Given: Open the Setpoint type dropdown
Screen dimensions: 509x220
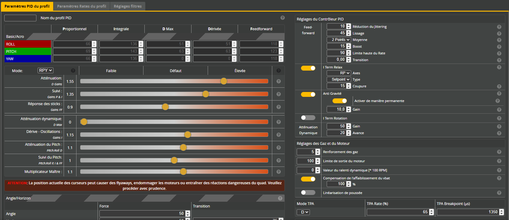Looking at the screenshot, I should tap(339, 79).
